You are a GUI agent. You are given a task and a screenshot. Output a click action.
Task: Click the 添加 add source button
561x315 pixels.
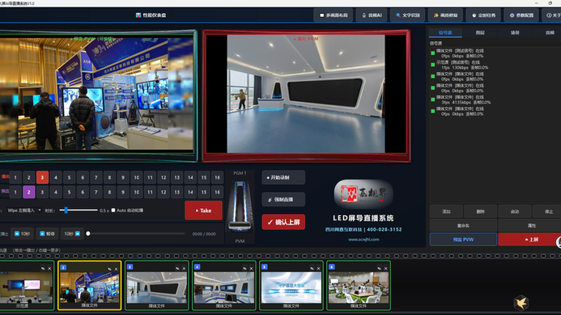(446, 211)
